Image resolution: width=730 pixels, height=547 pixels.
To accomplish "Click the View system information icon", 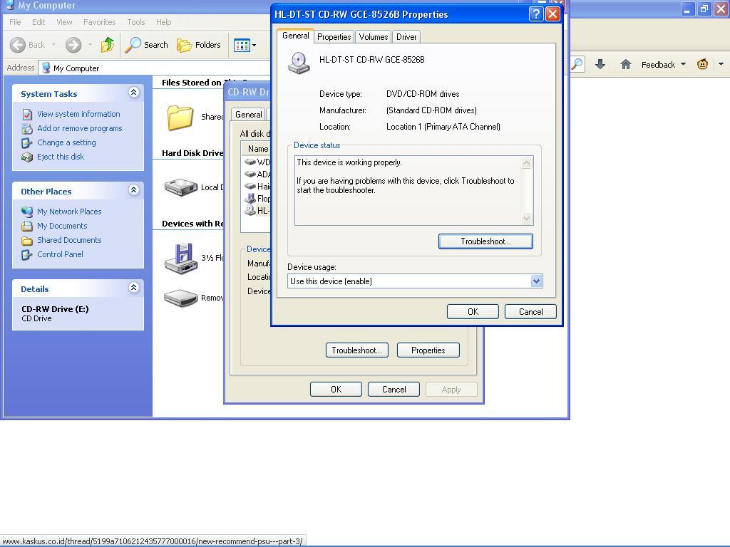I will [27, 115].
